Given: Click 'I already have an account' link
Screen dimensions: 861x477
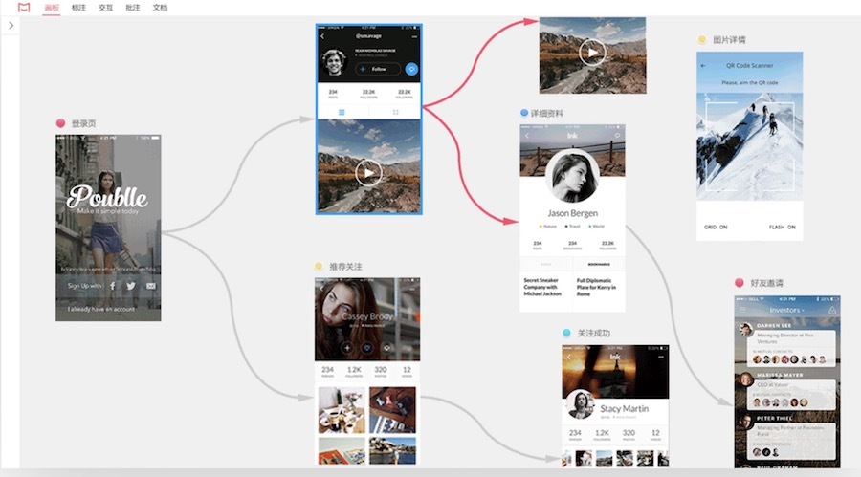Looking at the screenshot, I should pos(101,309).
